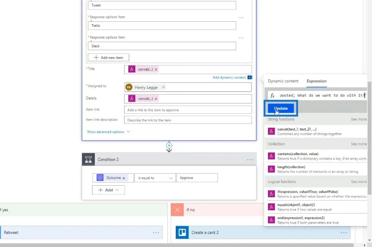Switch to the Expression tab

pyautogui.click(x=317, y=81)
